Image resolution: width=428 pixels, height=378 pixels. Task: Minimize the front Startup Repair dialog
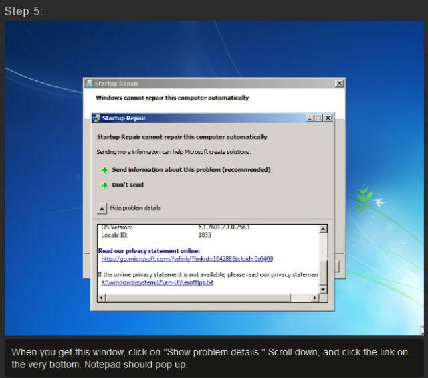pos(310,118)
